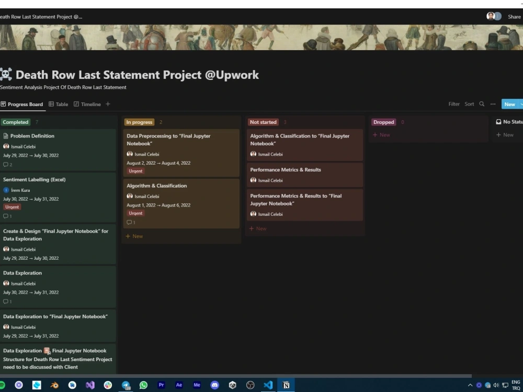Click notebook link icon in last Completed card

[47, 351]
